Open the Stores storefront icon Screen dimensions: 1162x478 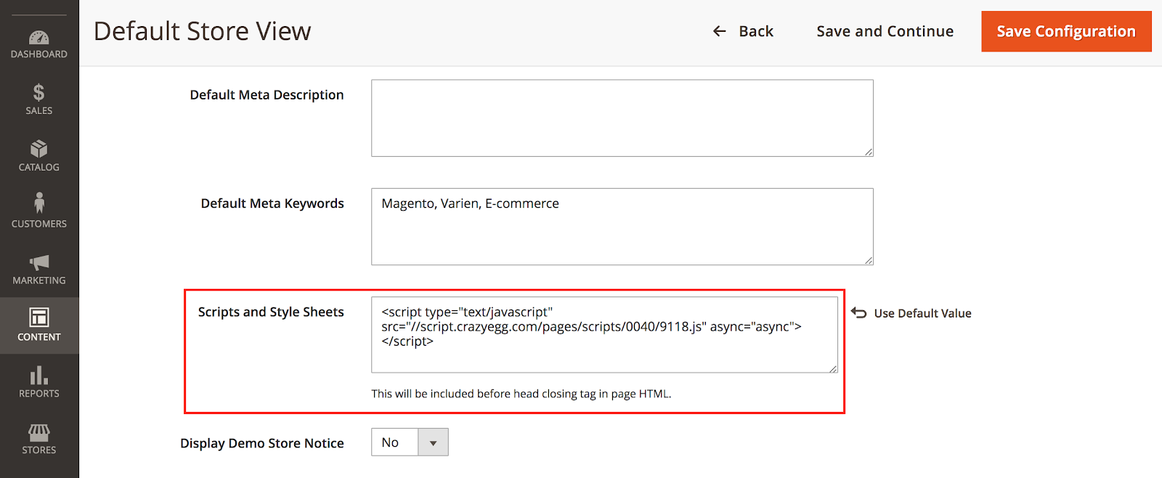pyautogui.click(x=39, y=432)
